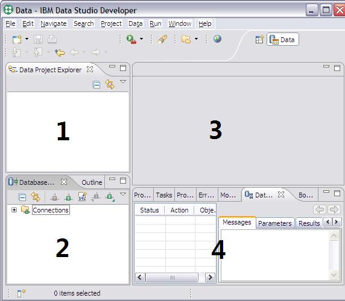
Task: Open the Edit menu
Action: (x=28, y=23)
